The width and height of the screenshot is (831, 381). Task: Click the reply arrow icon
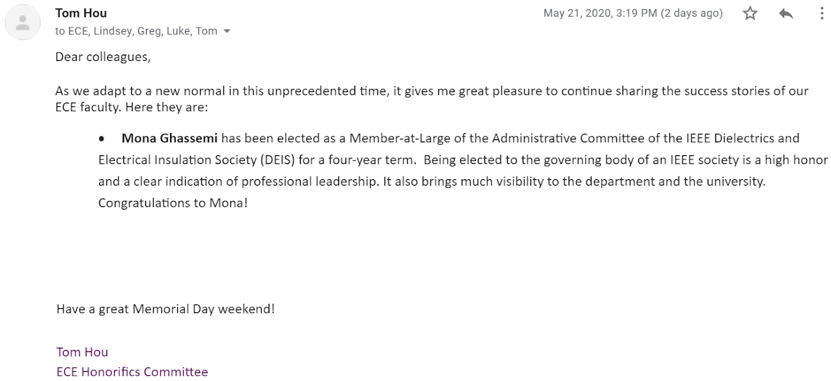(x=786, y=13)
